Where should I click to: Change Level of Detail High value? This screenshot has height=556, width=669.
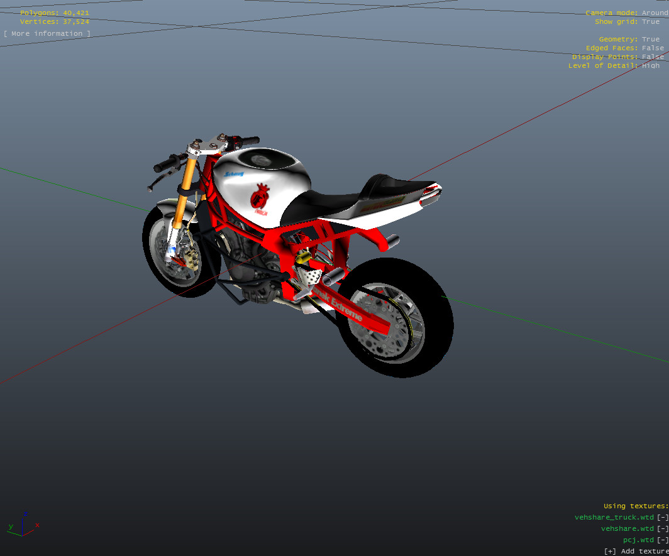pos(651,66)
